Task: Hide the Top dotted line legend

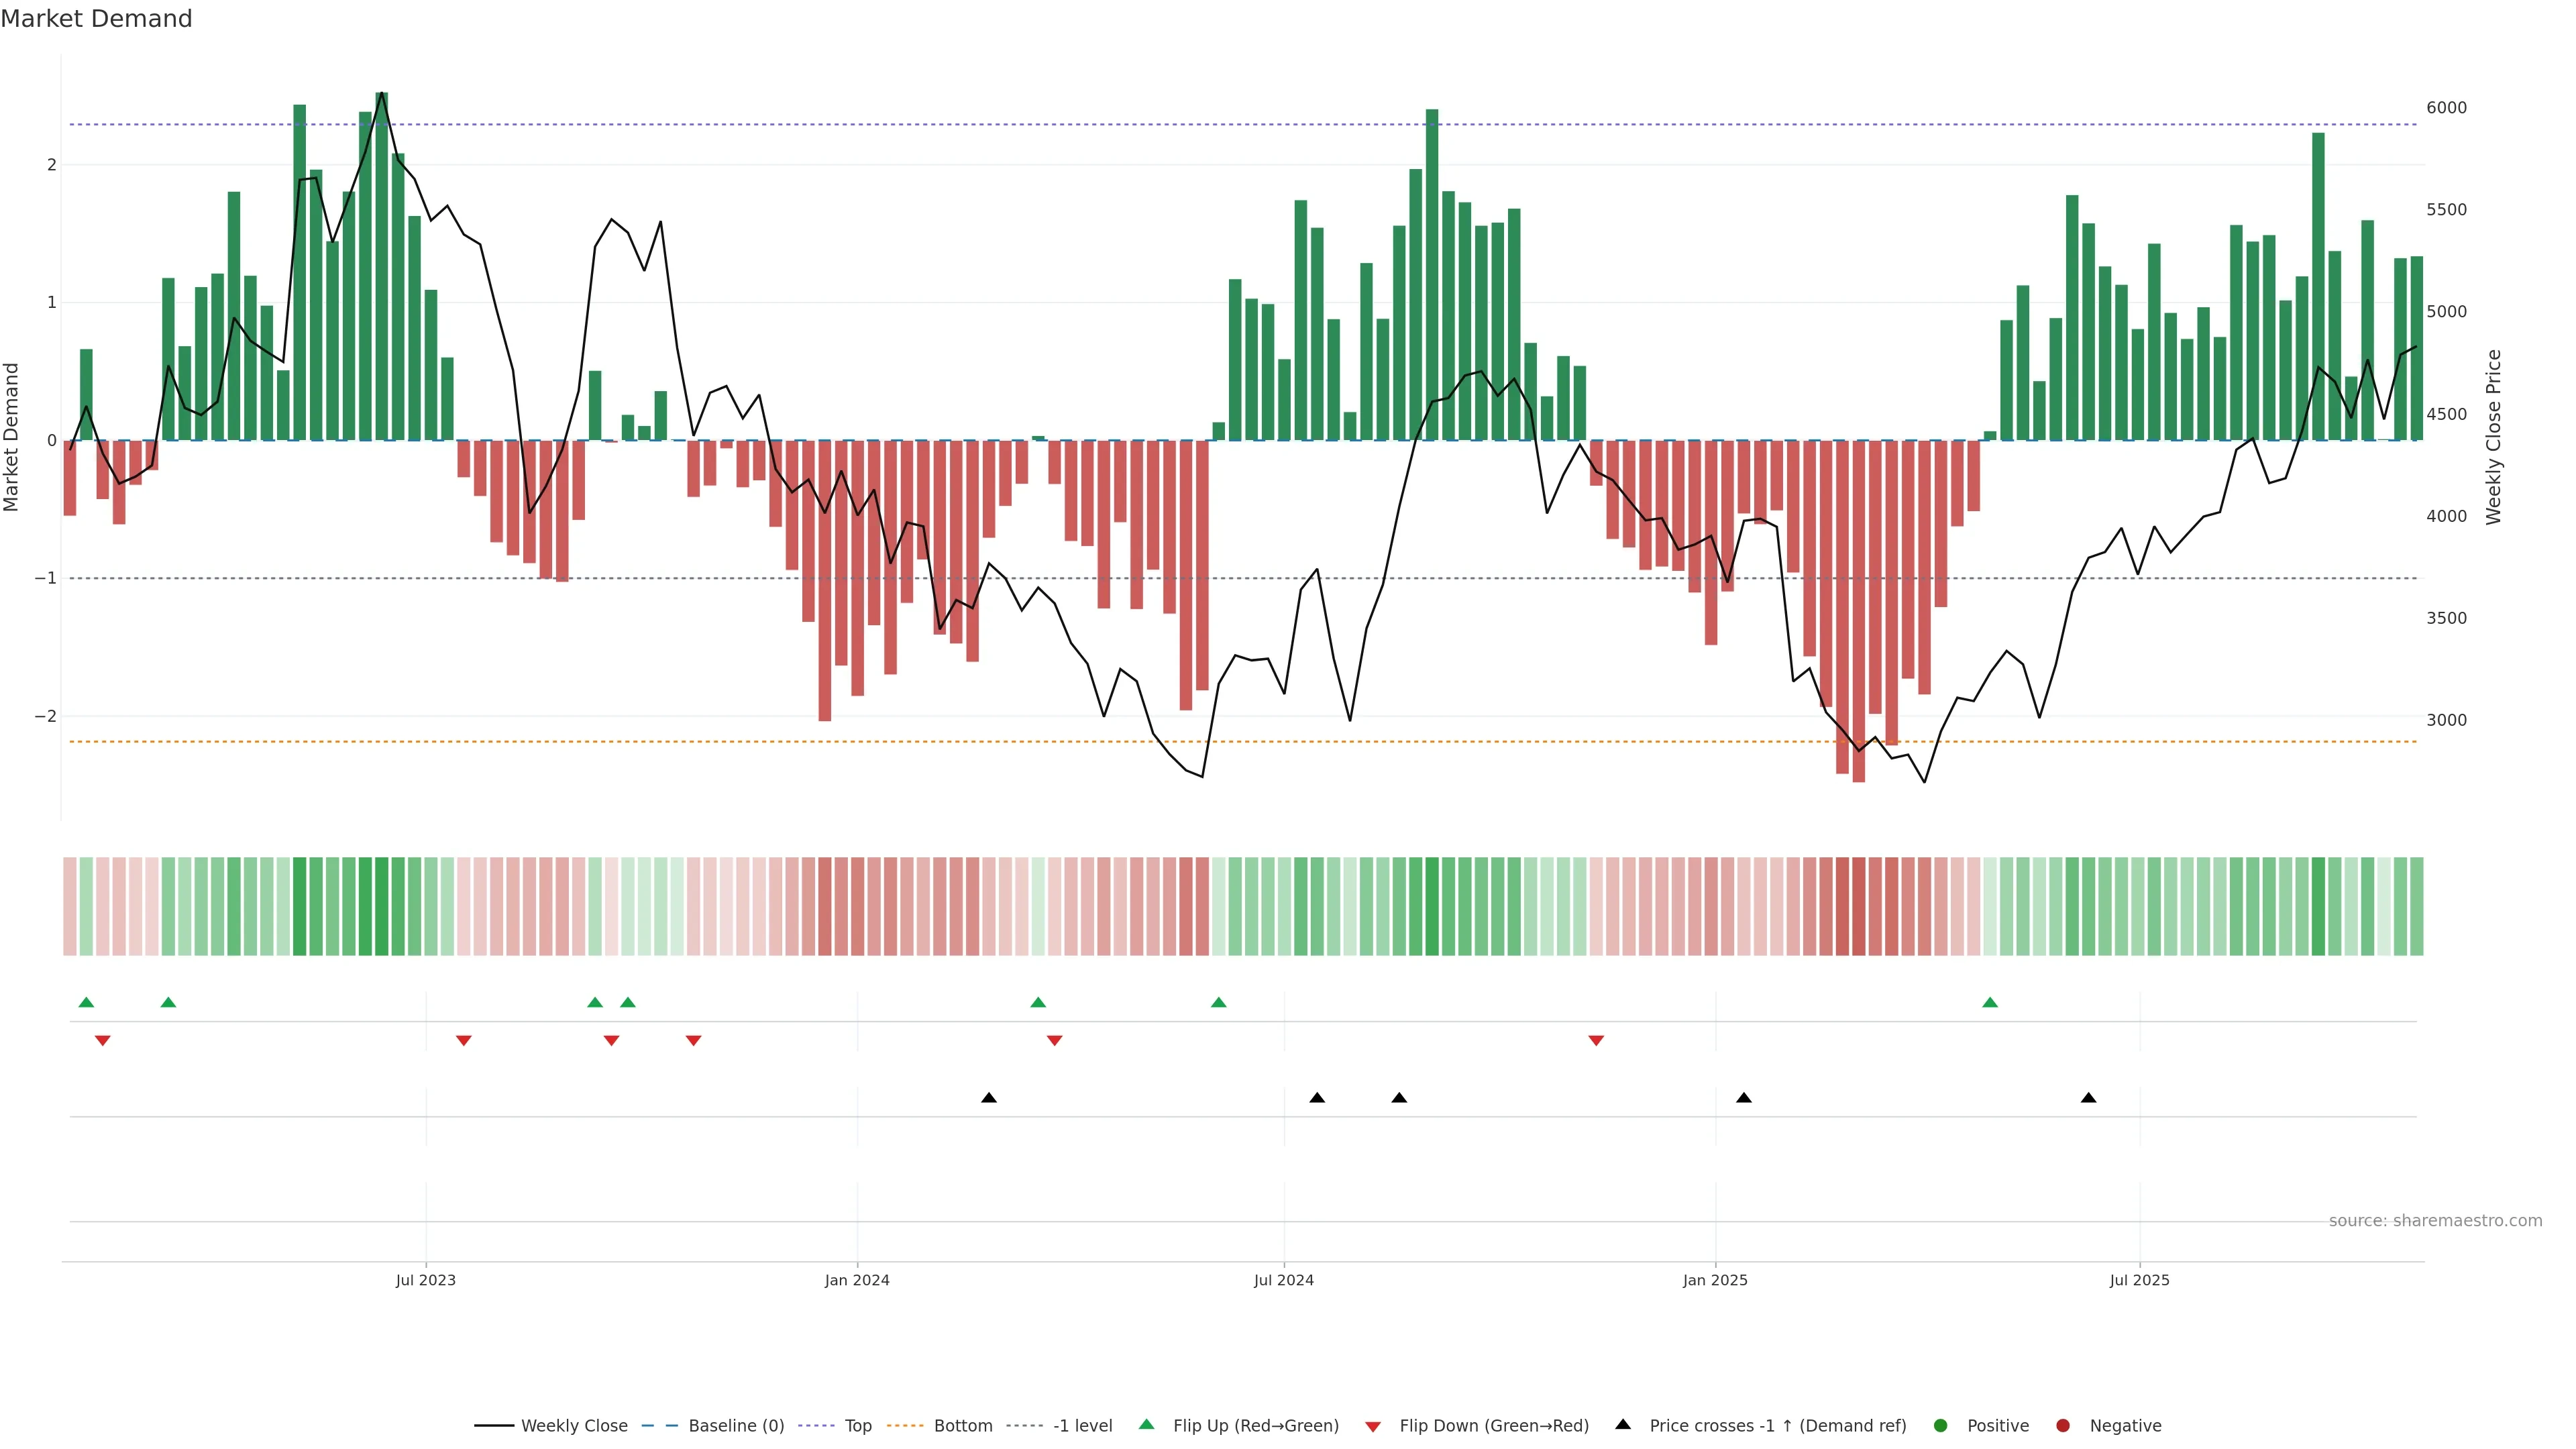Action: pyautogui.click(x=857, y=1426)
